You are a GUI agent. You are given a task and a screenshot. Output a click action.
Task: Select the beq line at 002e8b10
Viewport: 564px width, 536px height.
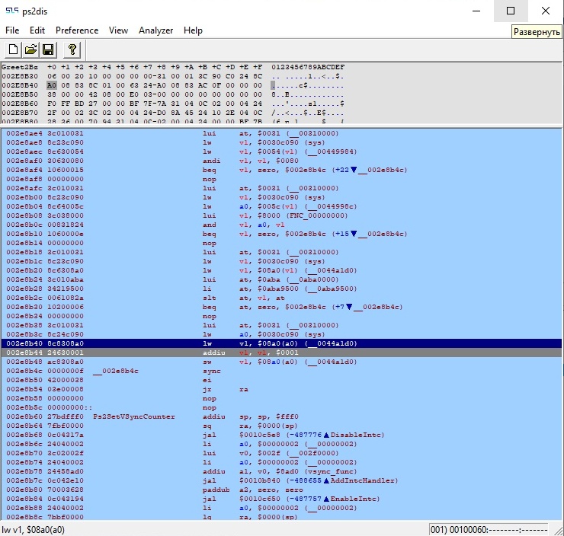click(x=281, y=234)
